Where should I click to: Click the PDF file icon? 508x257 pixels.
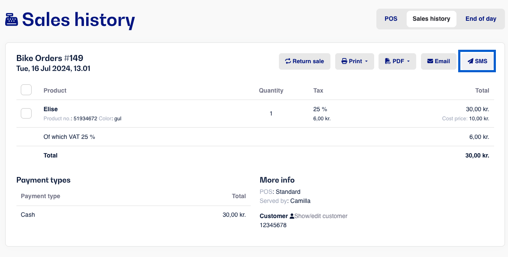(388, 61)
